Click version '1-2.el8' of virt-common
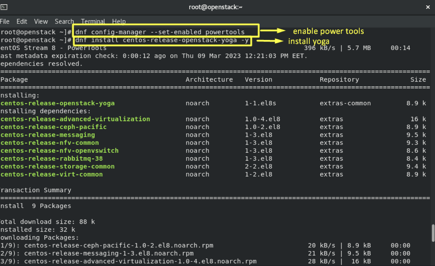 coord(259,175)
